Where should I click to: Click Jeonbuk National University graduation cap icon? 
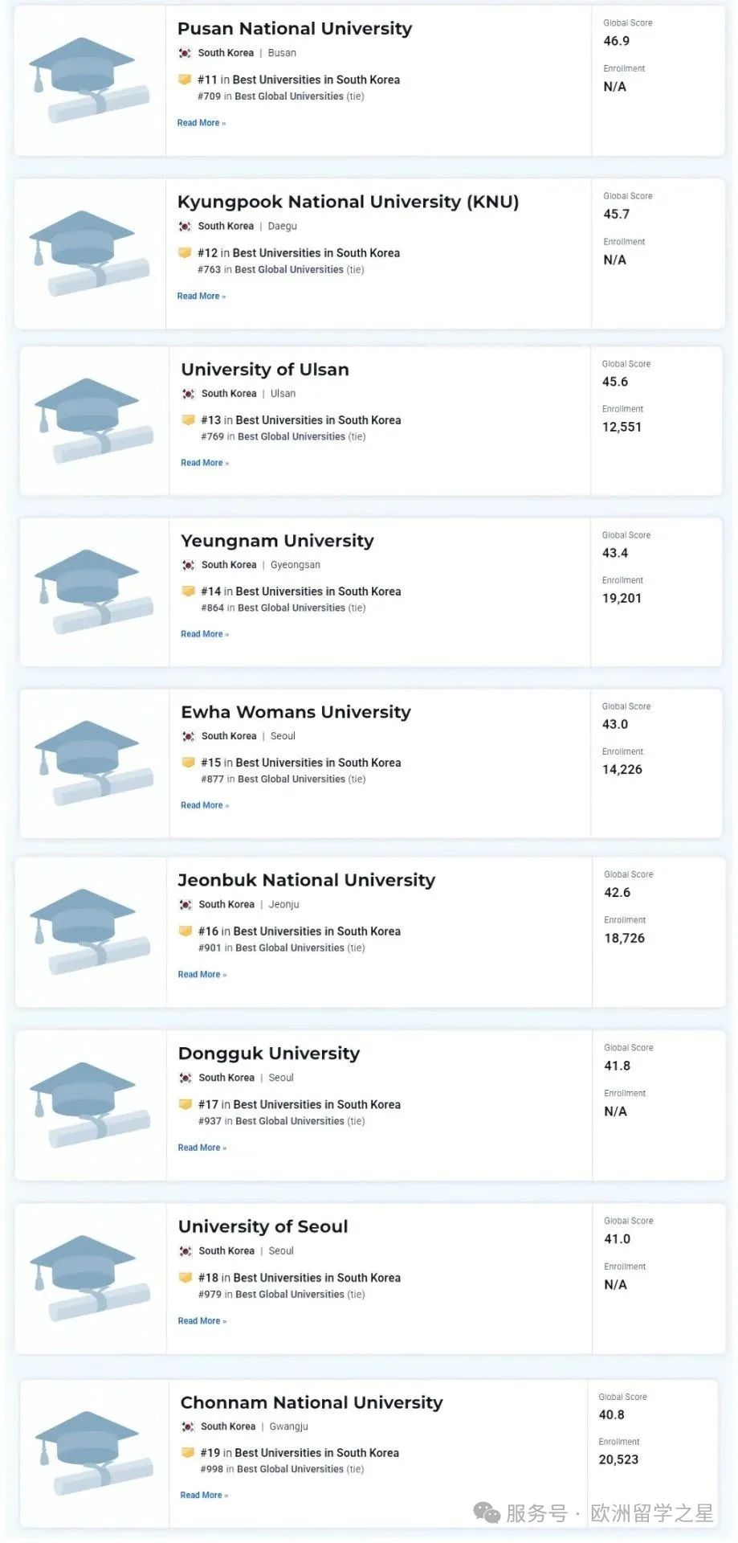point(90,931)
